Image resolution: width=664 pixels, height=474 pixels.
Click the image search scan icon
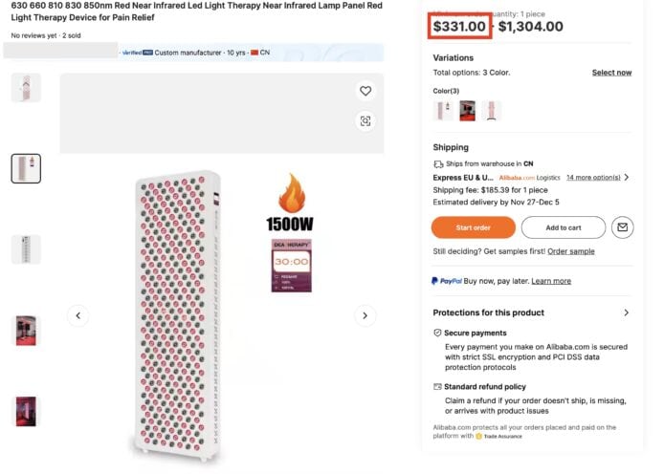(365, 120)
